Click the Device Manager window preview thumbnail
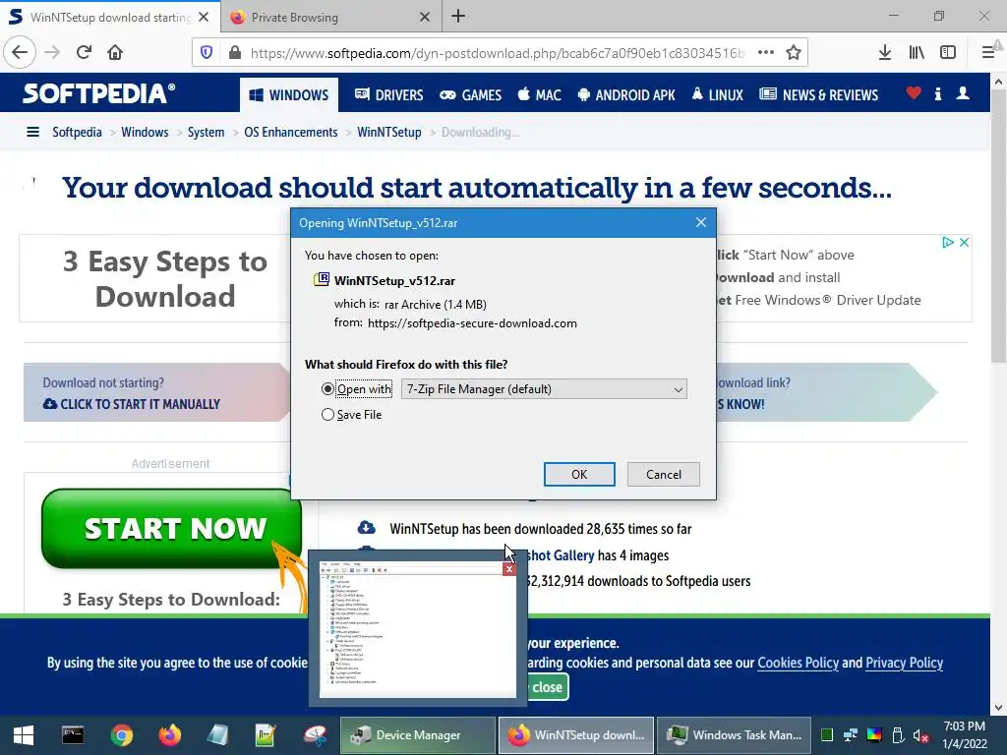The width and height of the screenshot is (1007, 755). [417, 629]
